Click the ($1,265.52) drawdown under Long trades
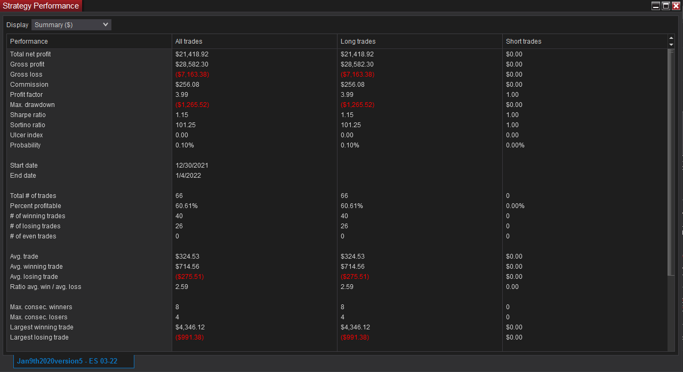 point(357,105)
